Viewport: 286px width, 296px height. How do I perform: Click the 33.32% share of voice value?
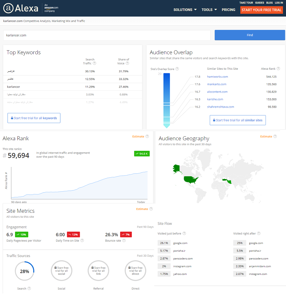click(x=123, y=79)
